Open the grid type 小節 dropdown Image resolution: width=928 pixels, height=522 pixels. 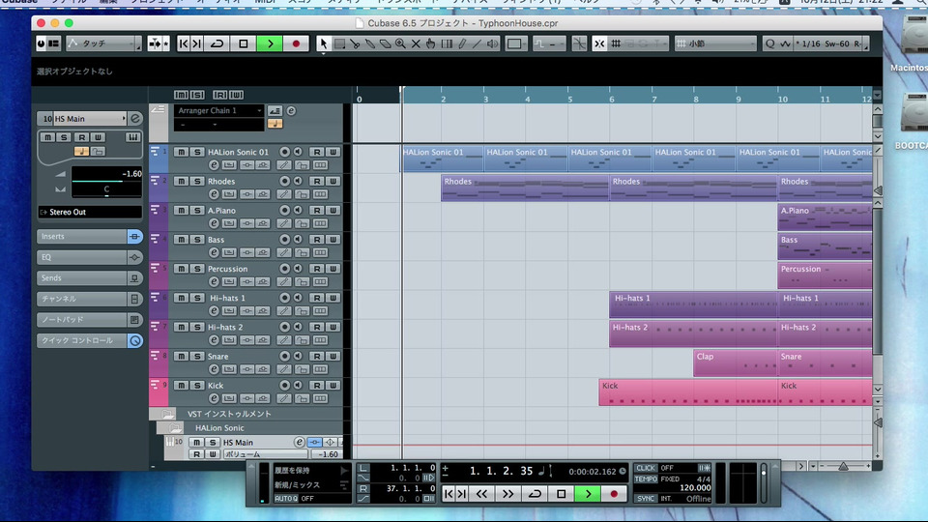pyautogui.click(x=715, y=43)
